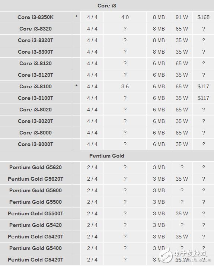Click the Pentium Gold section header
The image size is (214, 266).
pos(107,156)
